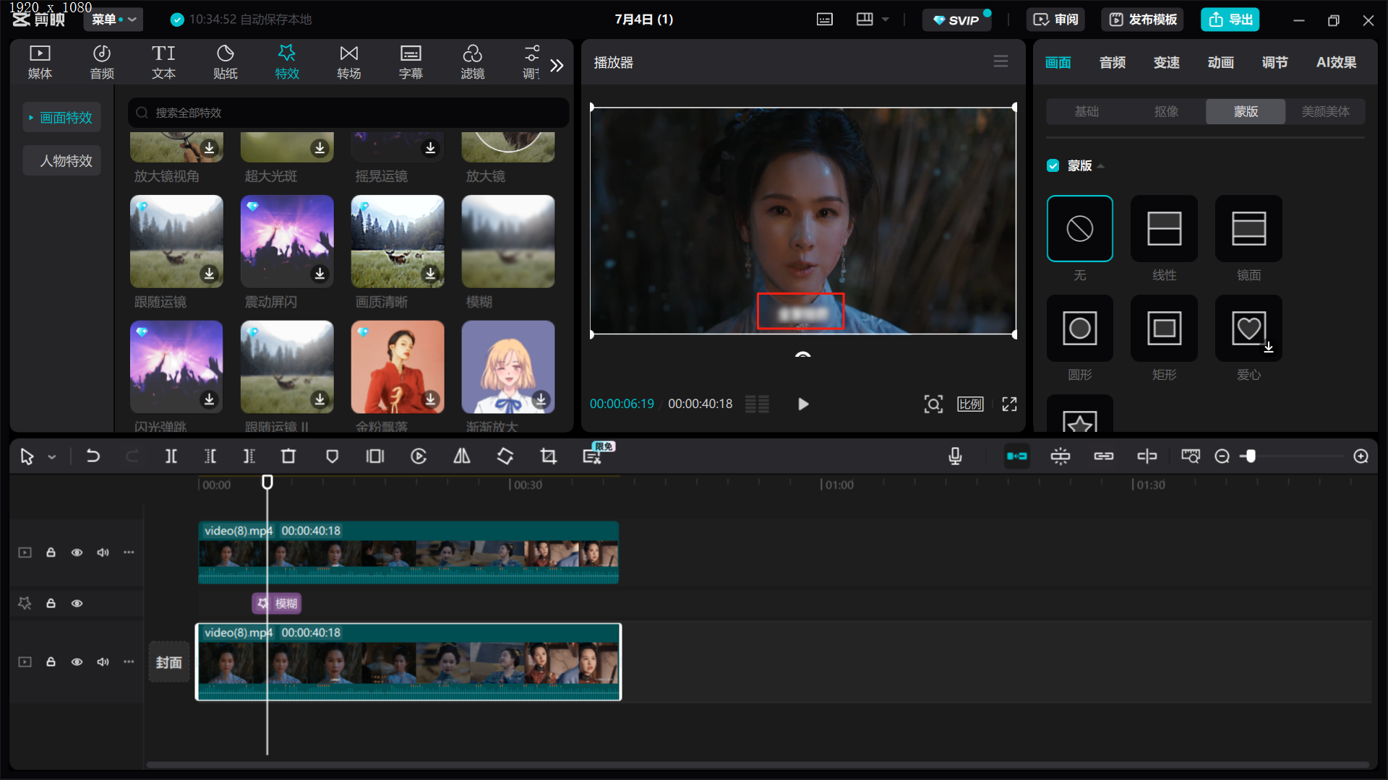The height and width of the screenshot is (780, 1388).
Task: Open the player hamburger menu
Action: point(1001,62)
